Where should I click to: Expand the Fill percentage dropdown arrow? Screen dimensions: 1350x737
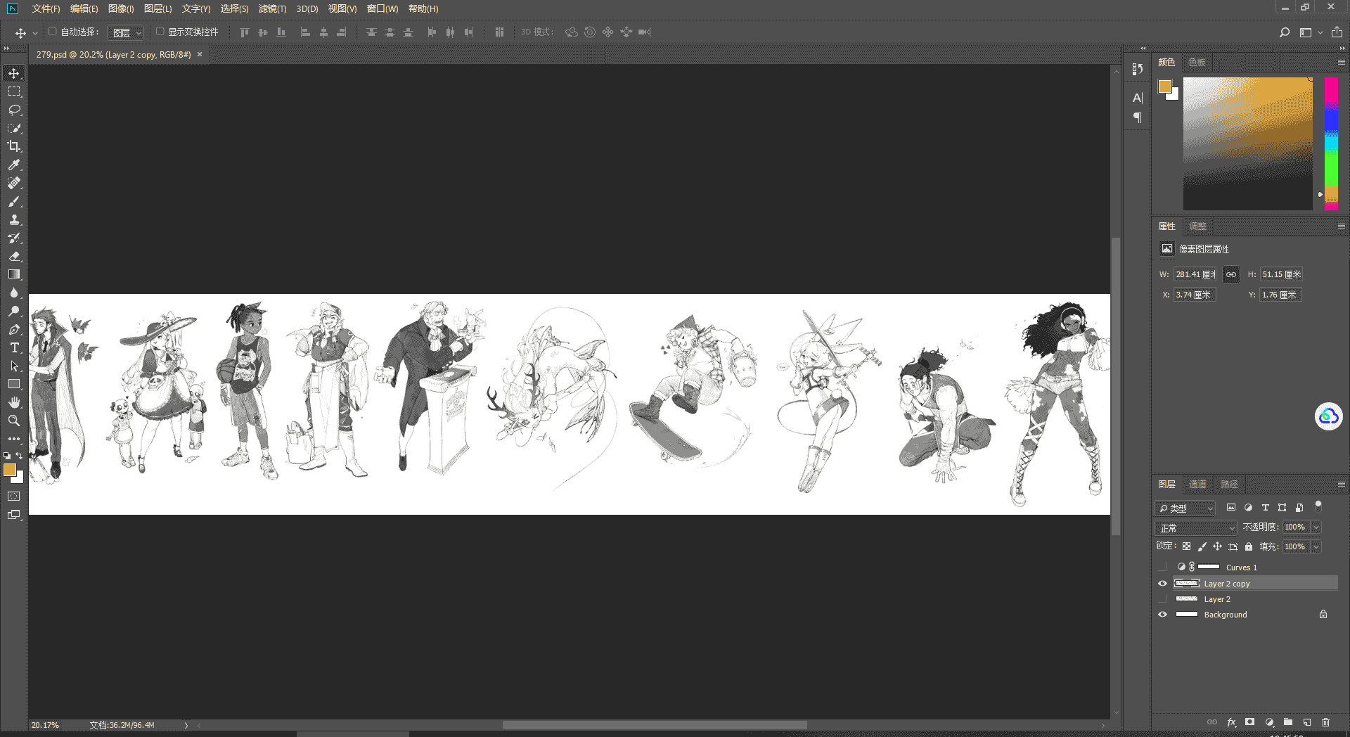click(1316, 547)
